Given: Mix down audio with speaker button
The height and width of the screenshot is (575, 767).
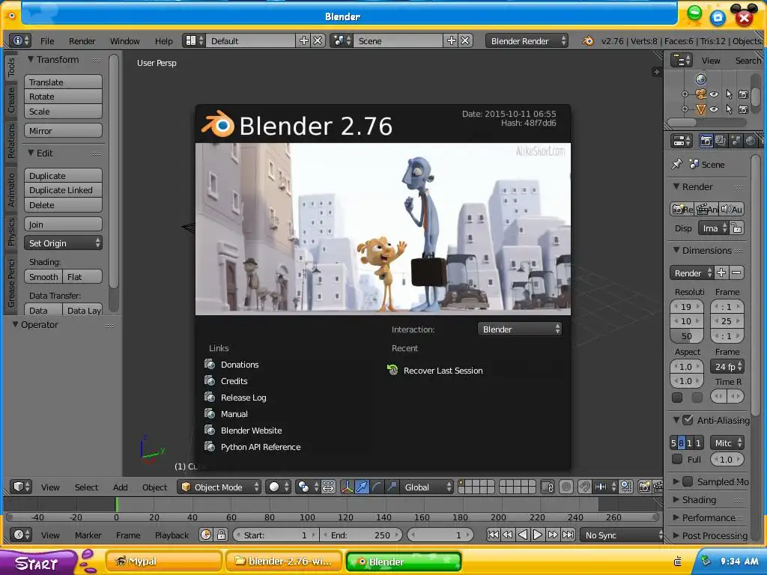Looking at the screenshot, I should [731, 210].
